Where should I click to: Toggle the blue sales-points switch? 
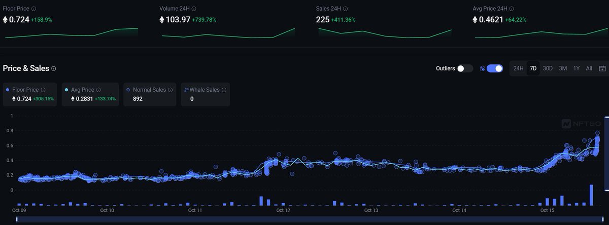tap(495, 68)
